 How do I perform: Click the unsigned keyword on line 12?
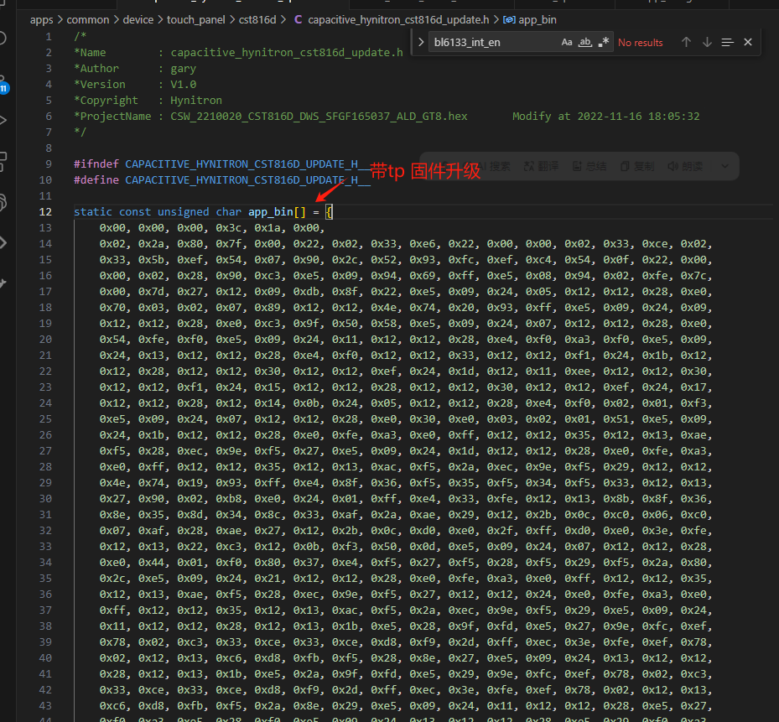tap(184, 211)
